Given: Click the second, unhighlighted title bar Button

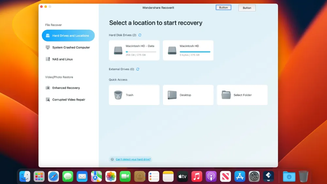Looking at the screenshot, I should (247, 8).
